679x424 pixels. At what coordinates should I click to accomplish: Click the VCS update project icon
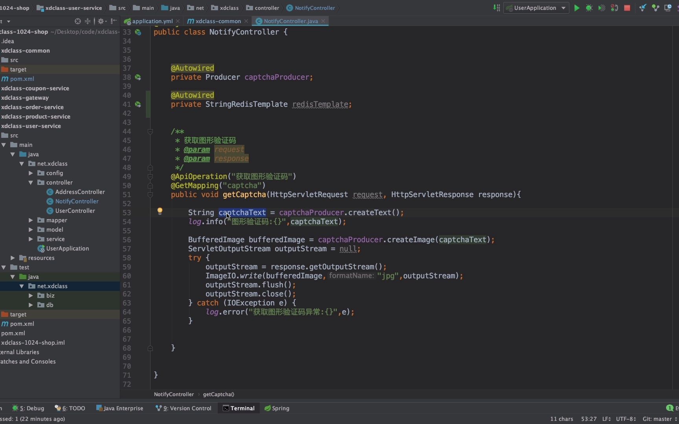point(643,8)
